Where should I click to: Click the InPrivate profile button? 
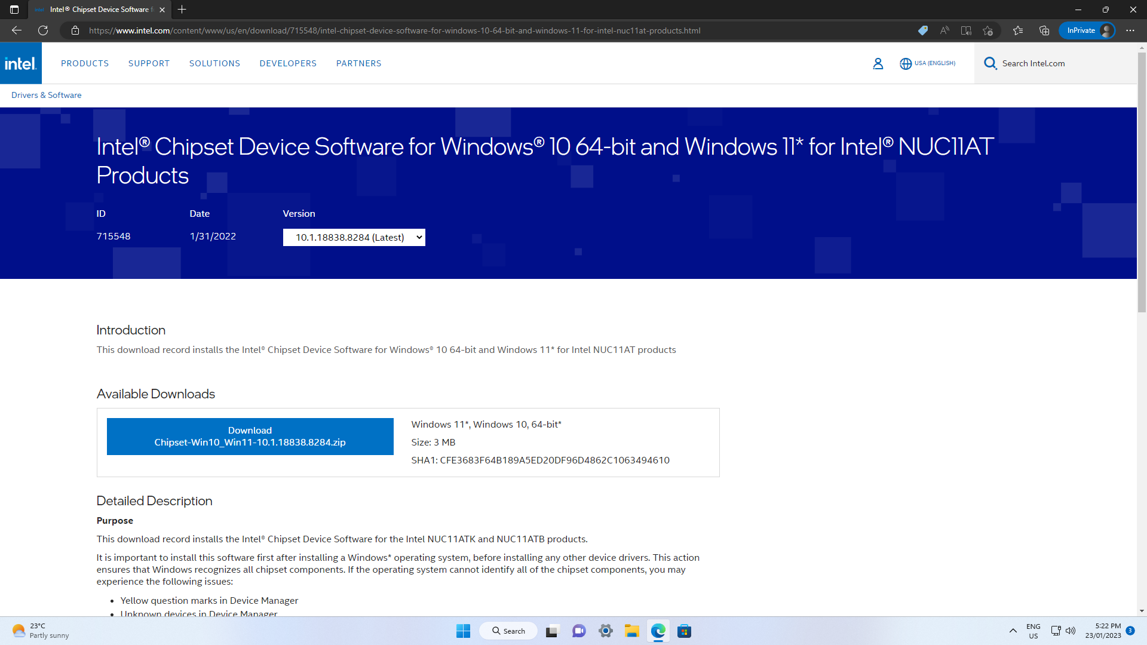pyautogui.click(x=1087, y=30)
